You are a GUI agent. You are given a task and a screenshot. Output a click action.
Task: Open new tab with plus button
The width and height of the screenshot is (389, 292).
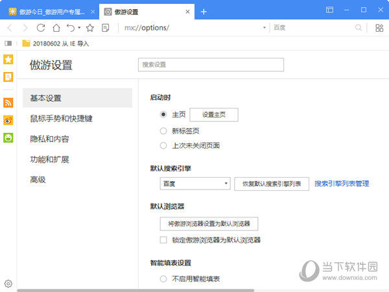point(204,12)
